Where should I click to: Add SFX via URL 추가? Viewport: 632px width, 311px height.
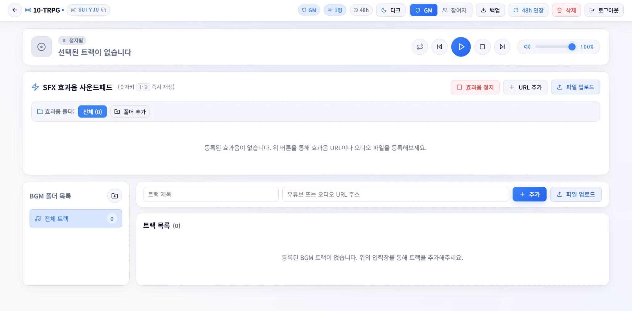525,87
